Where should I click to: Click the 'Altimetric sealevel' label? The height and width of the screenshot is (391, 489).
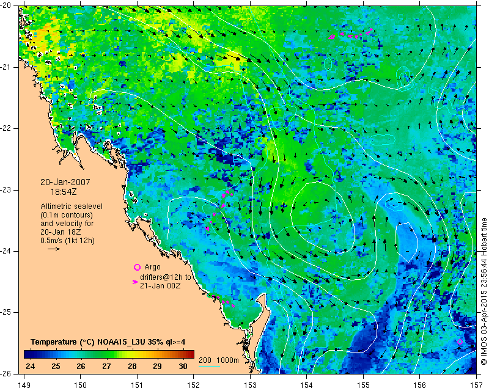click(72, 206)
